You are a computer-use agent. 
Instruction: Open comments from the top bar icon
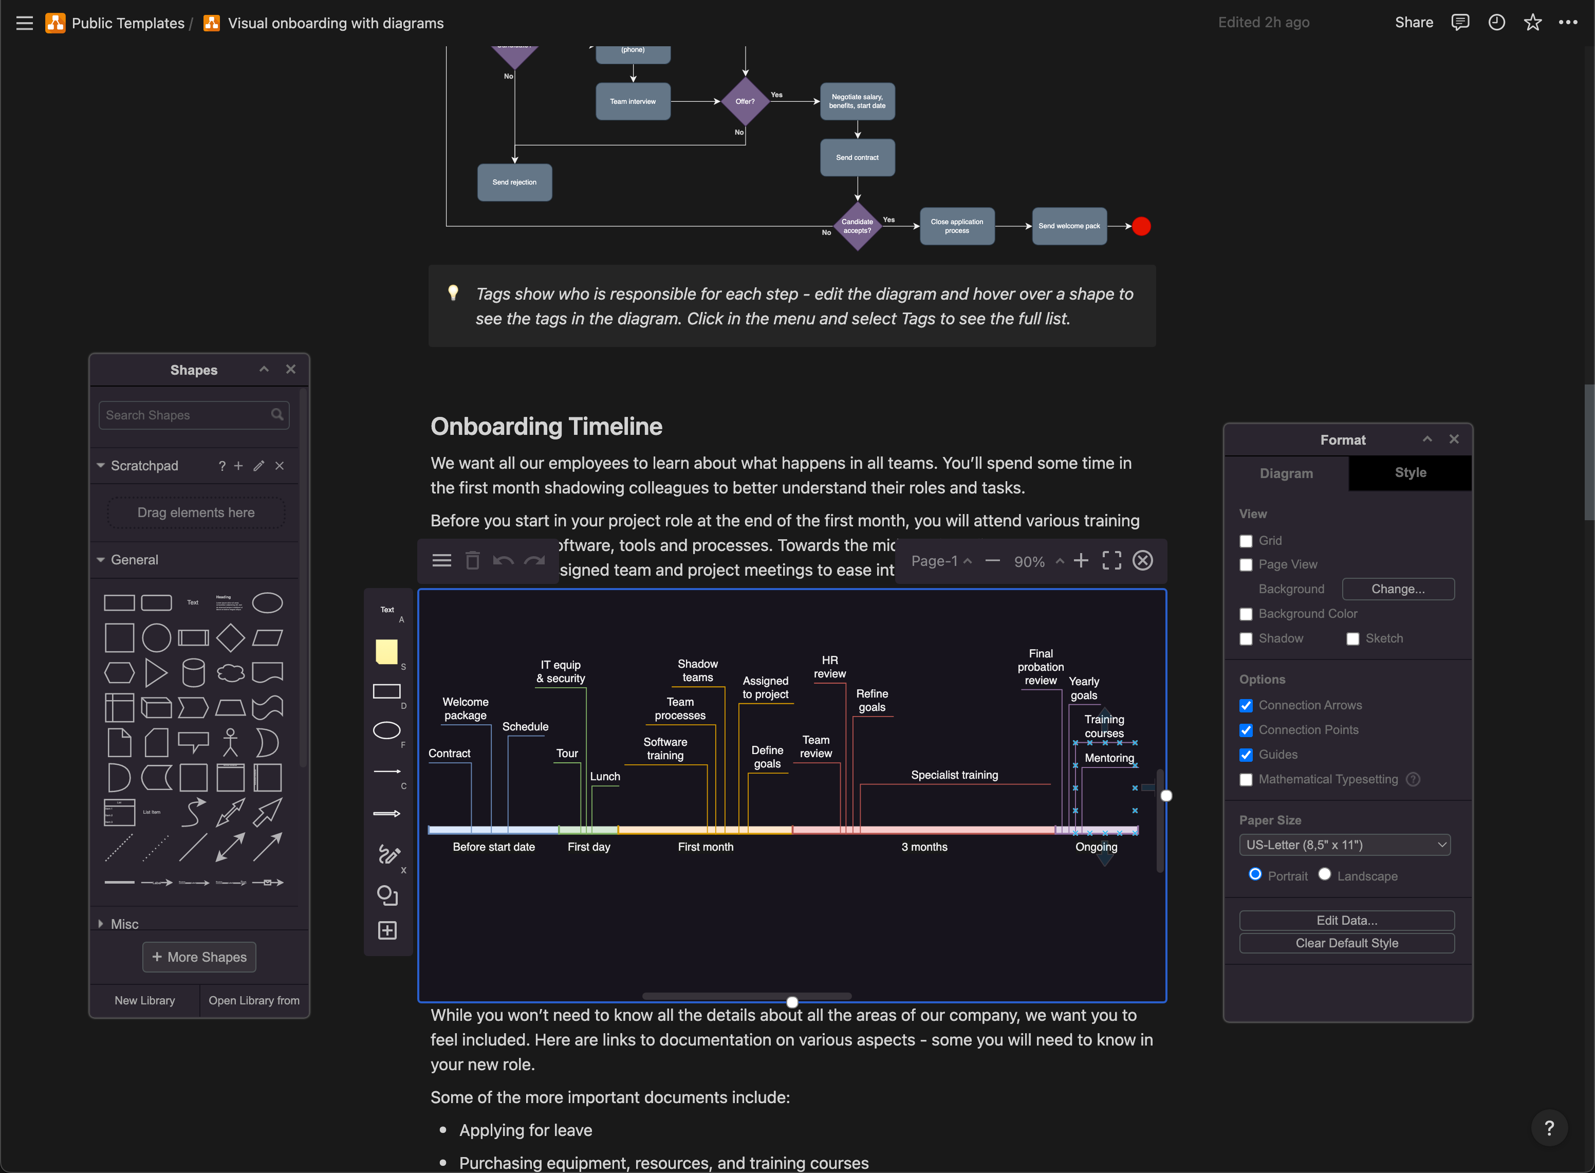coord(1460,22)
